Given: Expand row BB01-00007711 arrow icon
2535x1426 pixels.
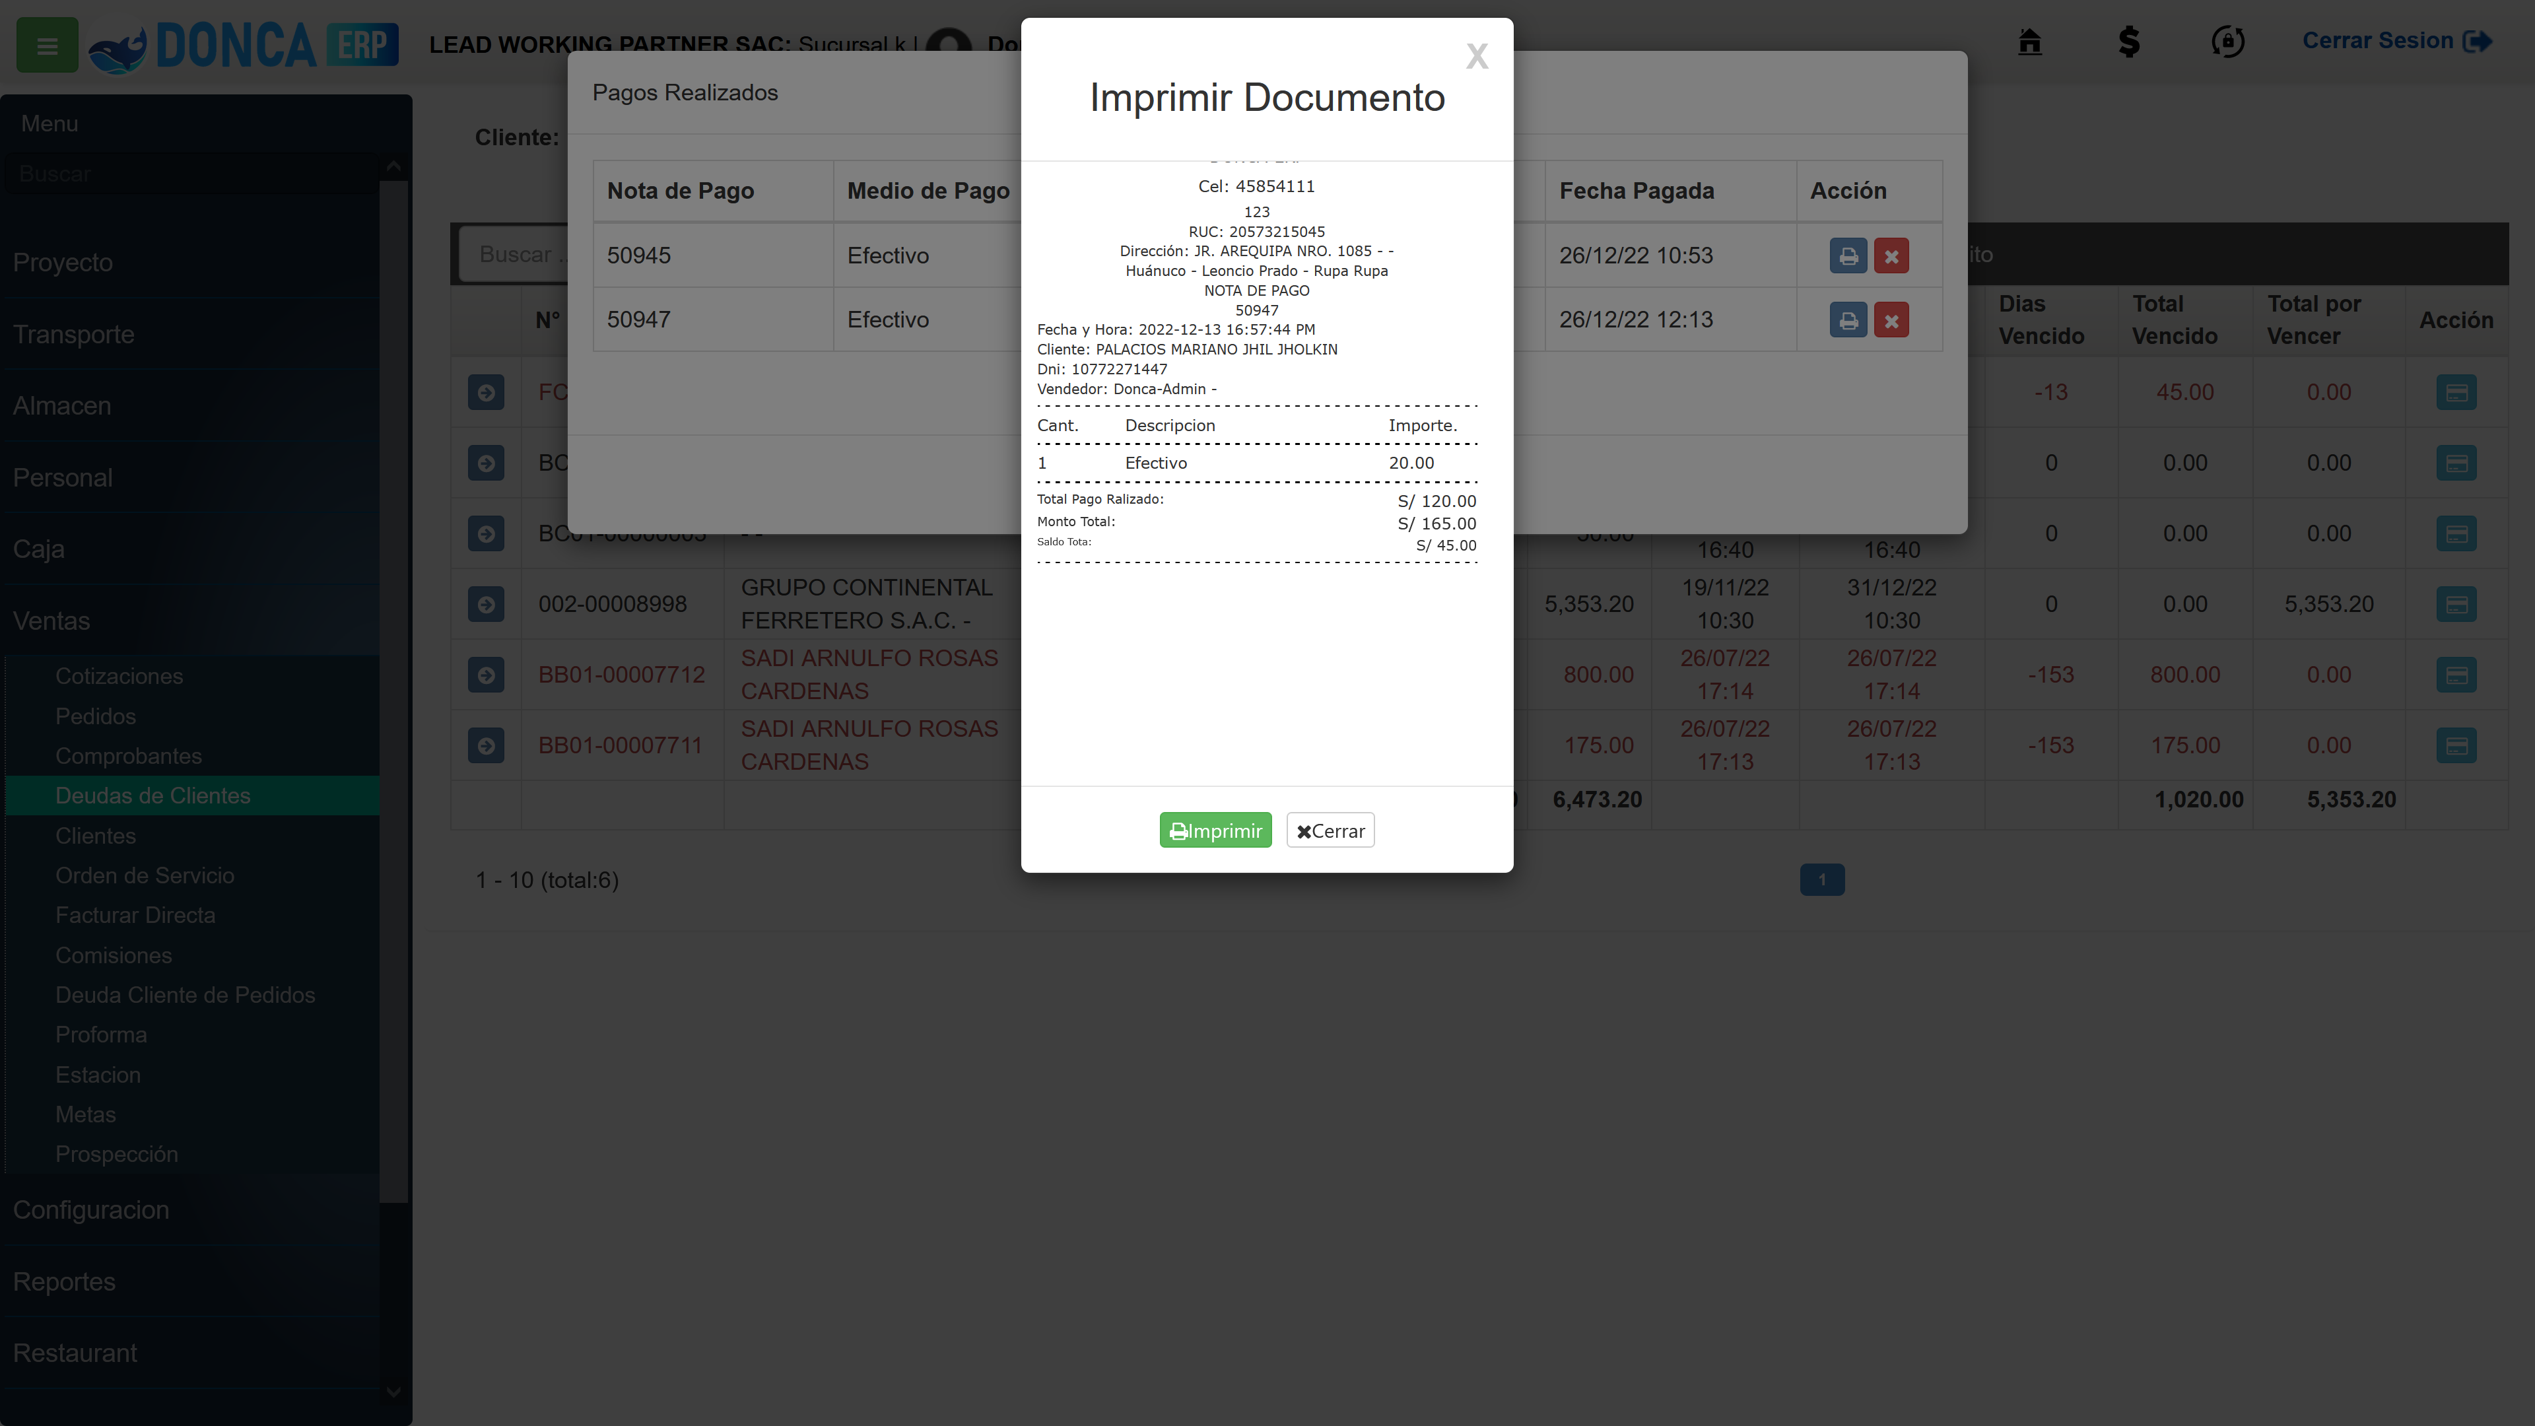Looking at the screenshot, I should click(486, 746).
